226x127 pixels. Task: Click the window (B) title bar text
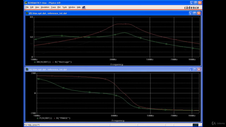pyautogui.click(x=48, y=13)
